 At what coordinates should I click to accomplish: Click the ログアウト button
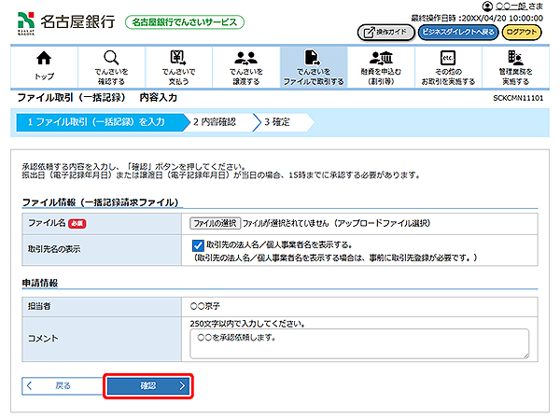522,32
